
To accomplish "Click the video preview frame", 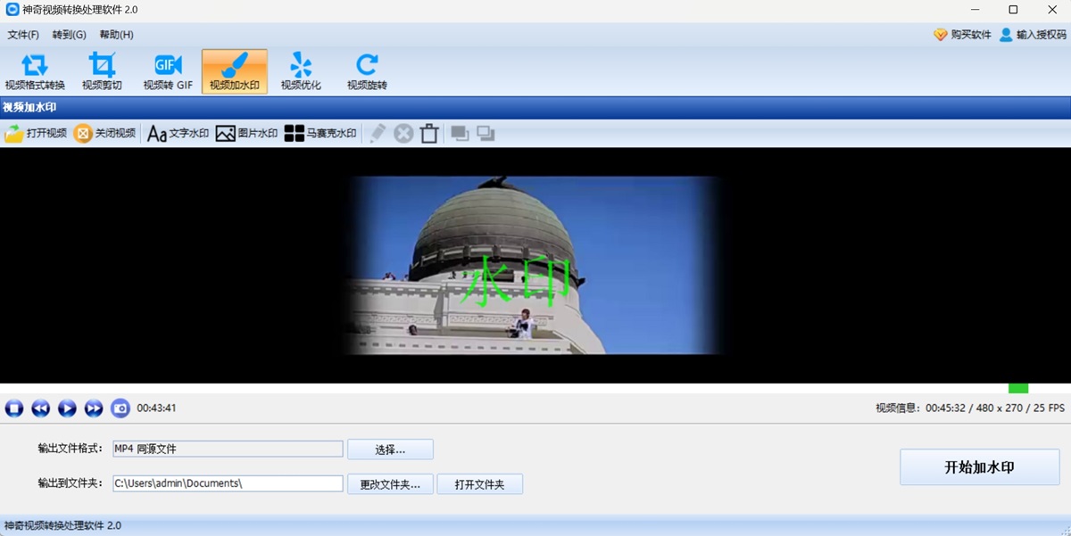I will click(535, 265).
